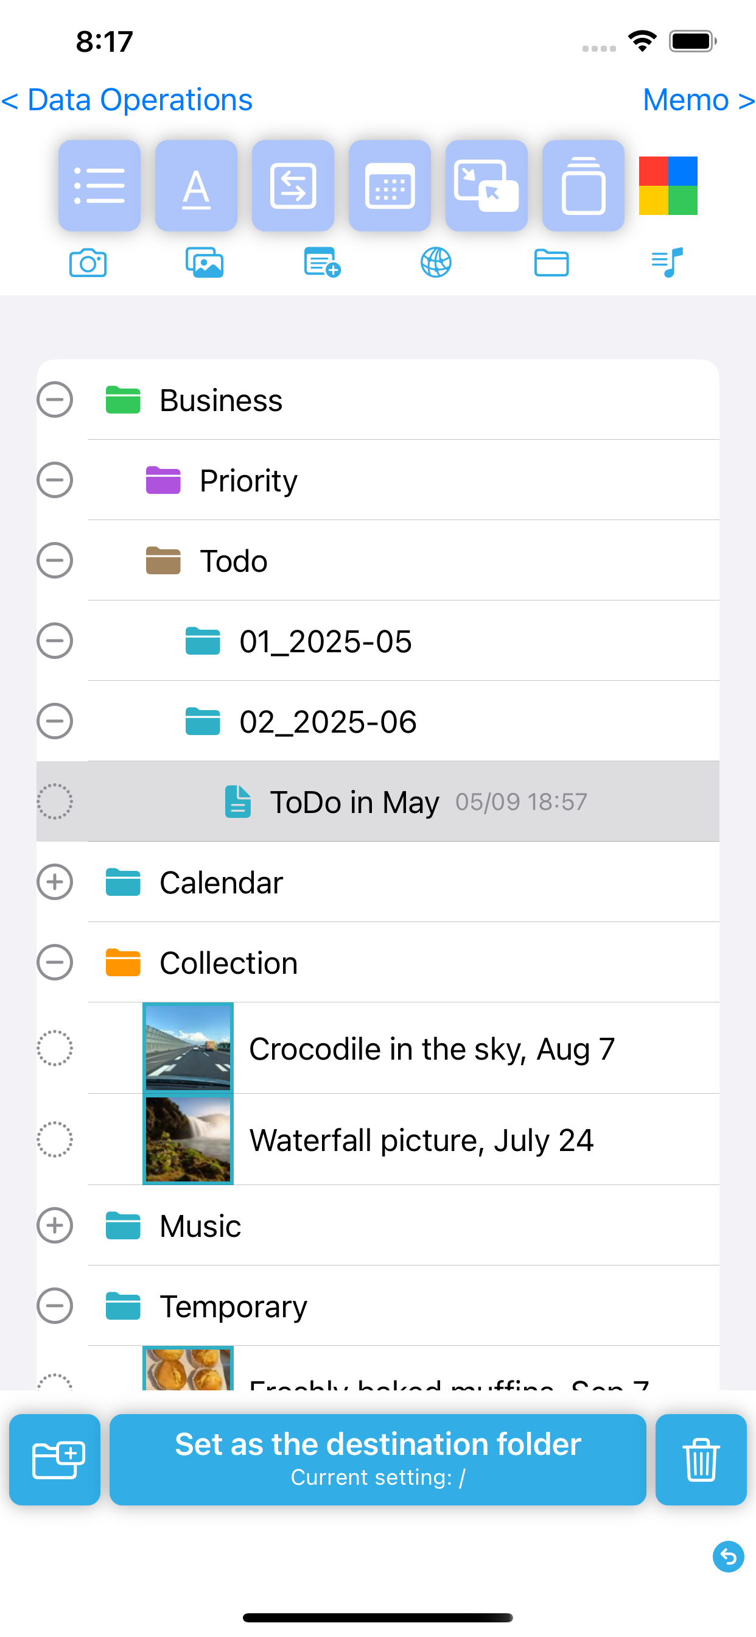Screen dimensions: 756x1637
Task: Open the calendar toolbar icon
Action: pos(390,186)
